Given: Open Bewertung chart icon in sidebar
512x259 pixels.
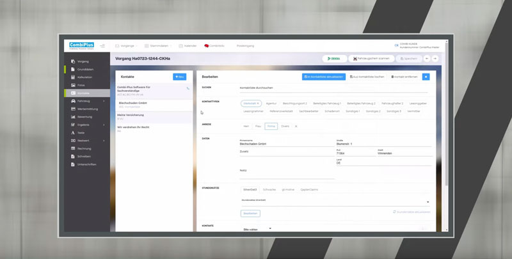Looking at the screenshot, I should click(x=73, y=117).
